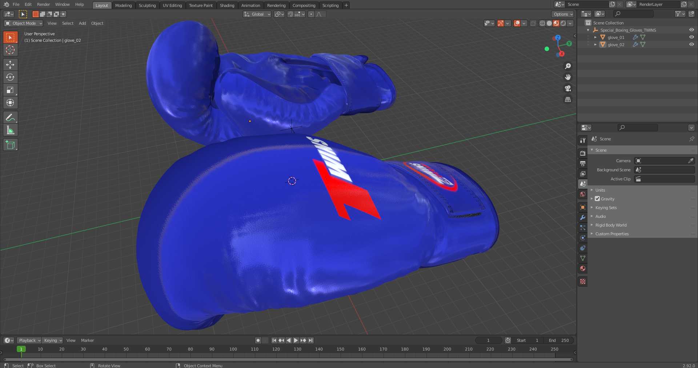Viewport: 698px width, 368px height.
Task: Select the Add Cube tool
Action: click(10, 145)
